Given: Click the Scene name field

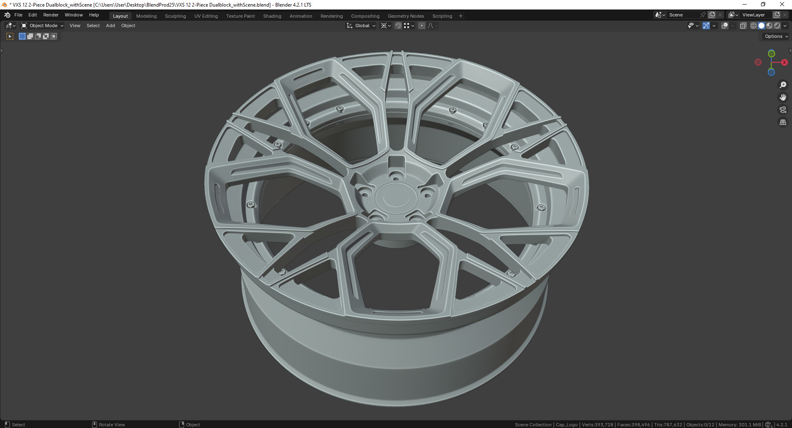Looking at the screenshot, I should 683,15.
